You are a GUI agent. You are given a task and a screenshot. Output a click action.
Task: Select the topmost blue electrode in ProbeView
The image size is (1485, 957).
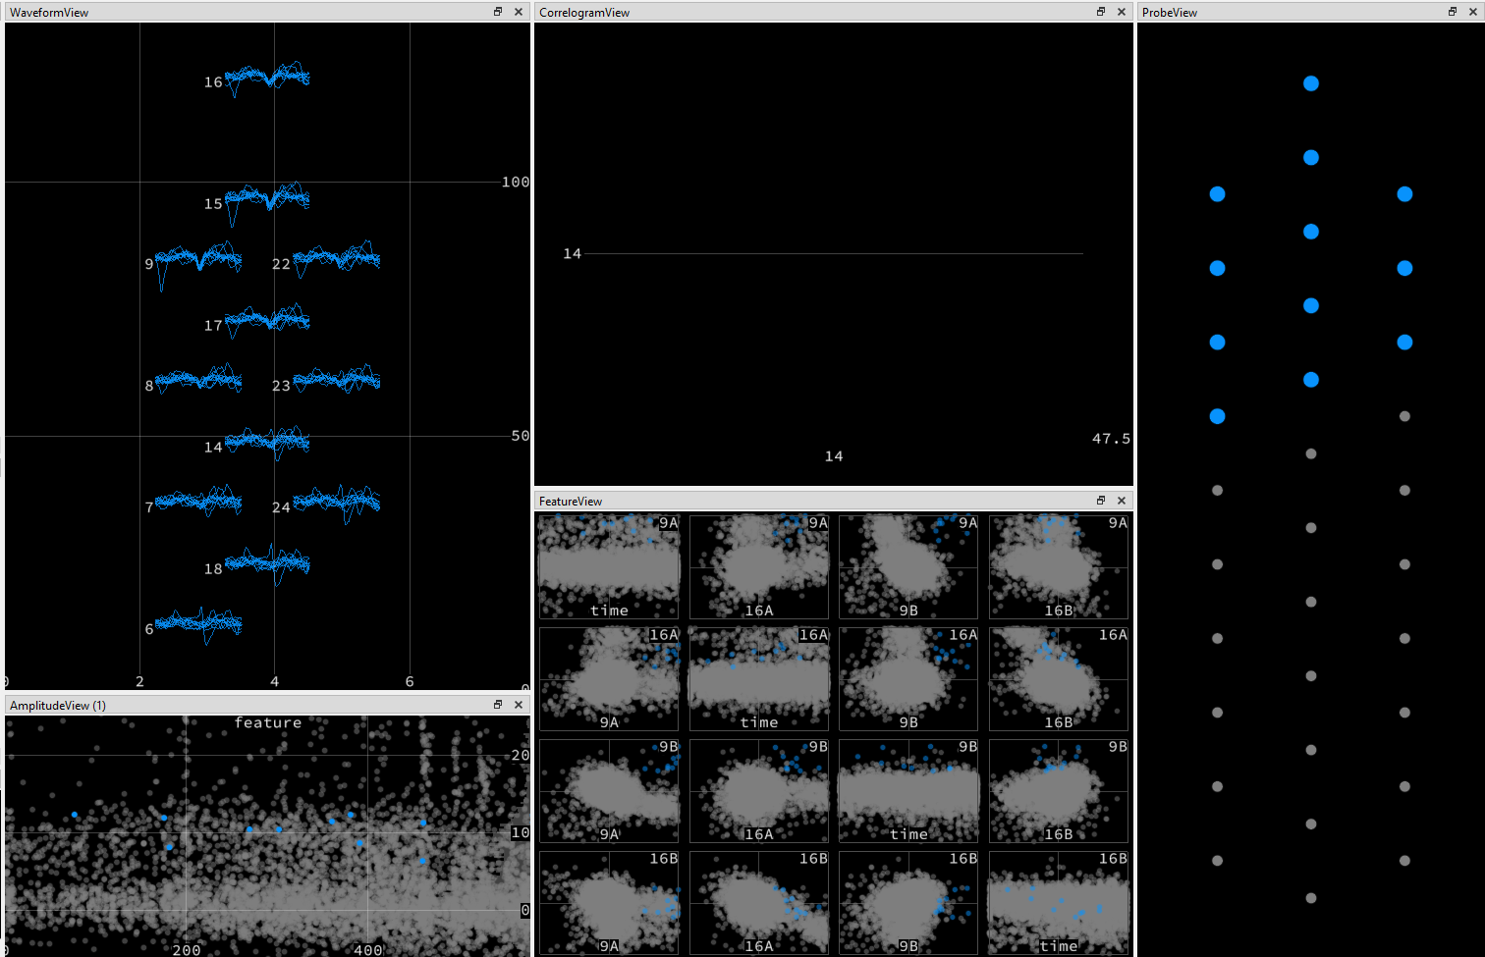click(x=1310, y=83)
